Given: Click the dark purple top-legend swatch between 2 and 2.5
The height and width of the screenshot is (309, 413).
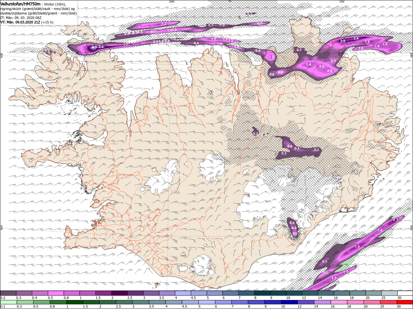Looking at the screenshot, I should pos(119,293).
